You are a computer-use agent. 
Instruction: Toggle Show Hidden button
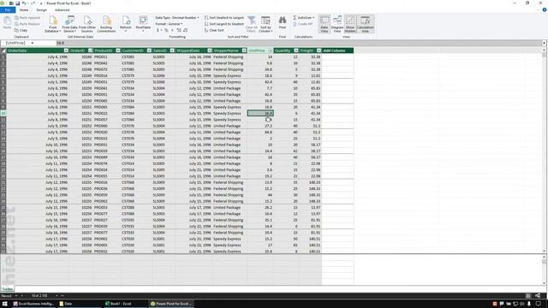[x=350, y=24]
